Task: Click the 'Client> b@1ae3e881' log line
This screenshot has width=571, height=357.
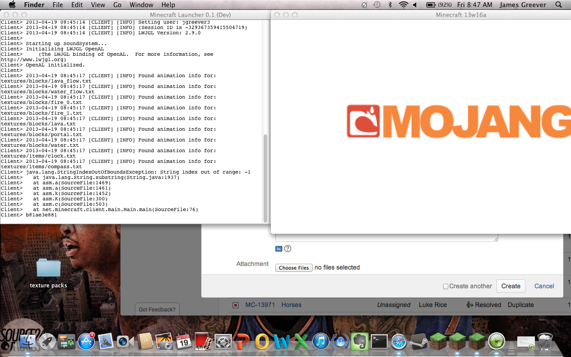Action: [x=29, y=215]
